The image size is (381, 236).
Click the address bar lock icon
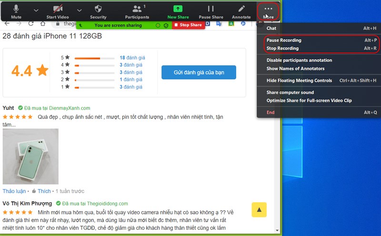[x=58, y=24]
